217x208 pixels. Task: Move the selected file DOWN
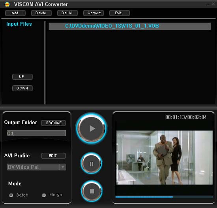(x=22, y=88)
